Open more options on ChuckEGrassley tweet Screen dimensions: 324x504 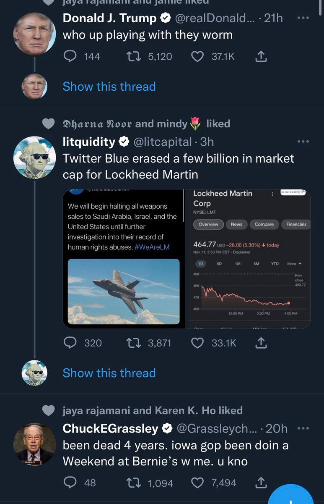click(x=303, y=428)
